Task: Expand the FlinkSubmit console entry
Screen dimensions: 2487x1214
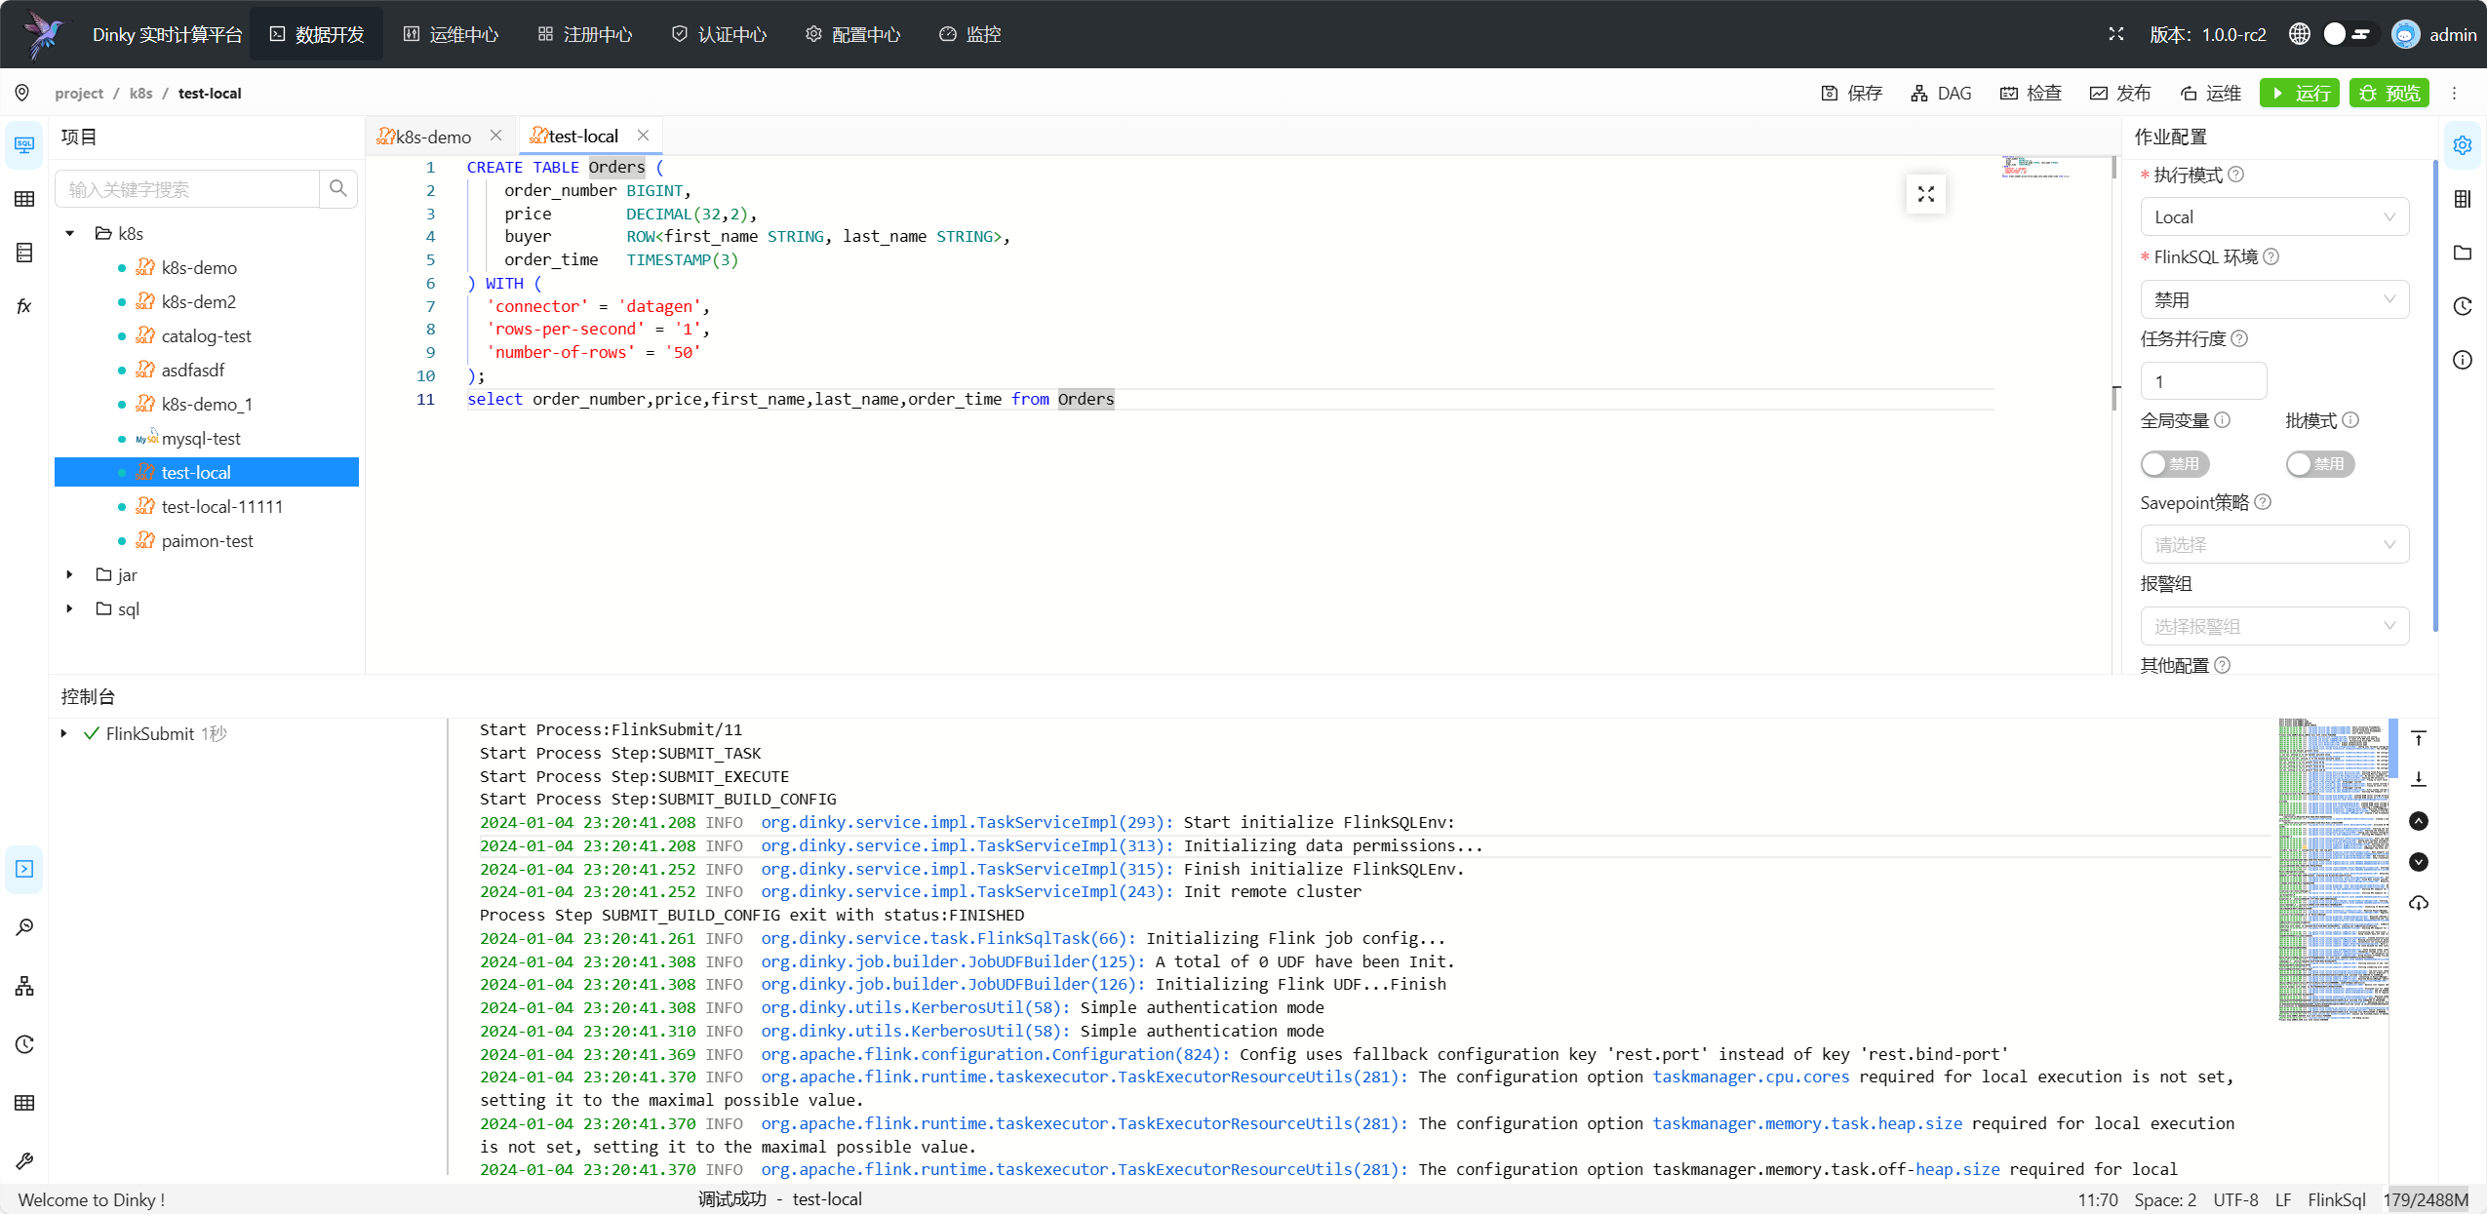Action: tap(64, 733)
